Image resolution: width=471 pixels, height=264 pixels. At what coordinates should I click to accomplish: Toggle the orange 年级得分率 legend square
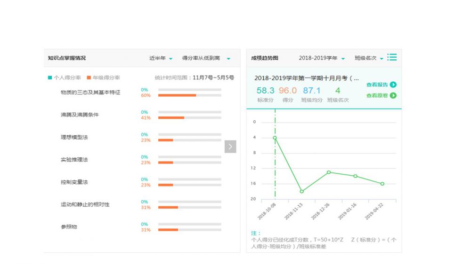pos(89,78)
